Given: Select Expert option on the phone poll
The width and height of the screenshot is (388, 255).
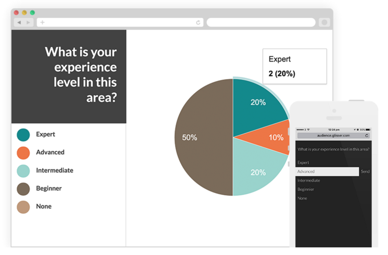Looking at the screenshot, I should click(x=303, y=163).
